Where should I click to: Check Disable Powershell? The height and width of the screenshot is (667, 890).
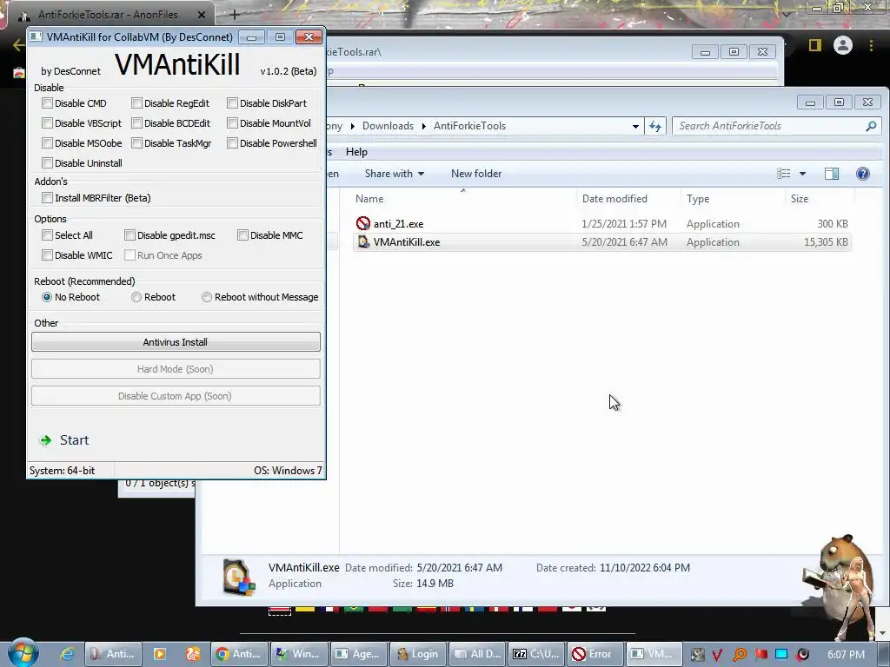coord(232,143)
